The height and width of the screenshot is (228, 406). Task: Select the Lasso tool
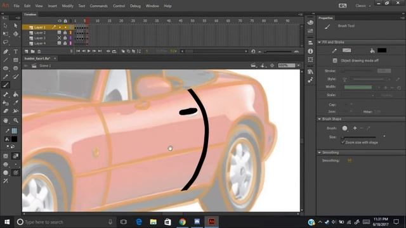click(x=6, y=42)
